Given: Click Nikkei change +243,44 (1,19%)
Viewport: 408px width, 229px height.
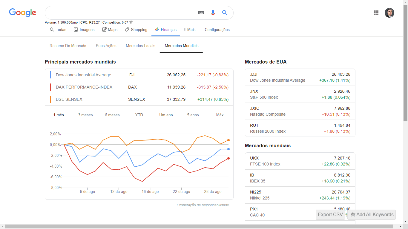Looking at the screenshot, I should click(x=335, y=198).
